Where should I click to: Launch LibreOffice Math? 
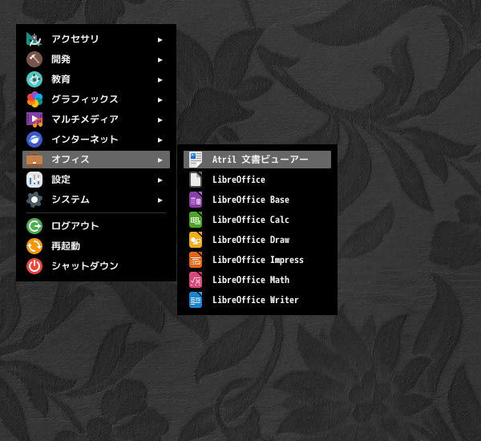(257, 280)
